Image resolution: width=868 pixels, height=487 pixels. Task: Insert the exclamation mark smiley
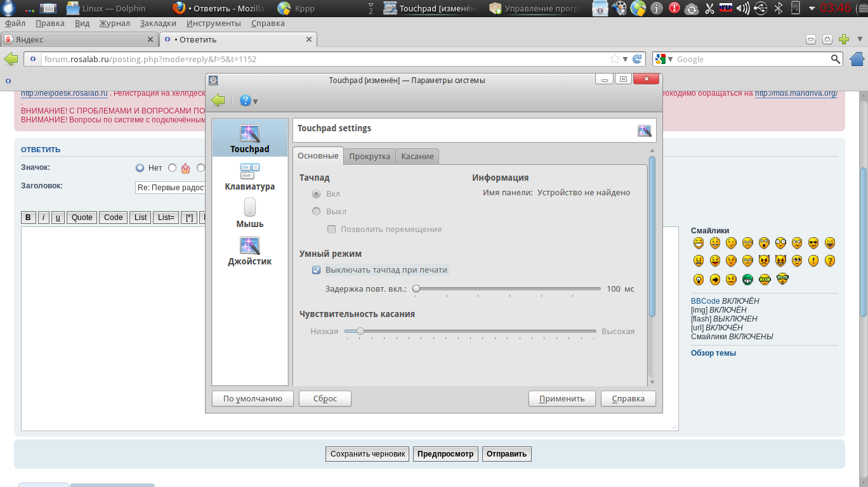pos(813,261)
